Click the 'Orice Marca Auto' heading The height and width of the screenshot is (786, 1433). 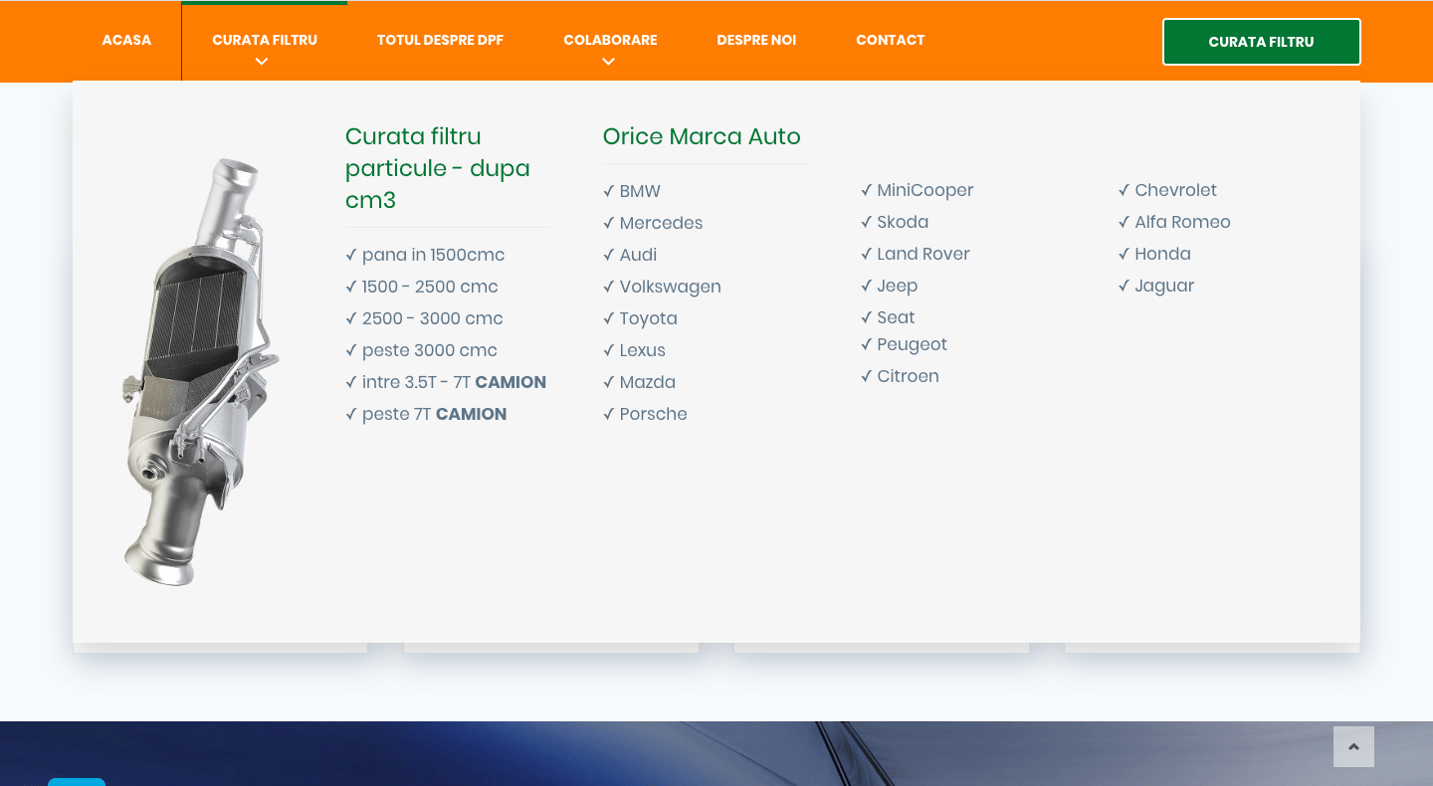pyautogui.click(x=702, y=136)
